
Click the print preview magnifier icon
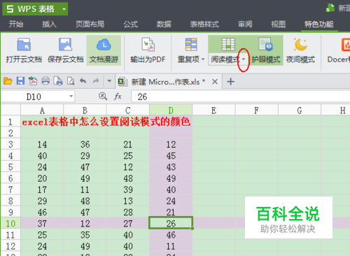71,81
